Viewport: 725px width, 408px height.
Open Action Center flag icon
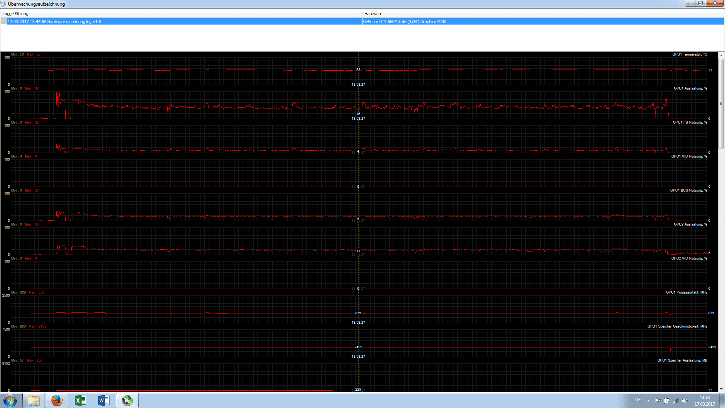(x=657, y=401)
